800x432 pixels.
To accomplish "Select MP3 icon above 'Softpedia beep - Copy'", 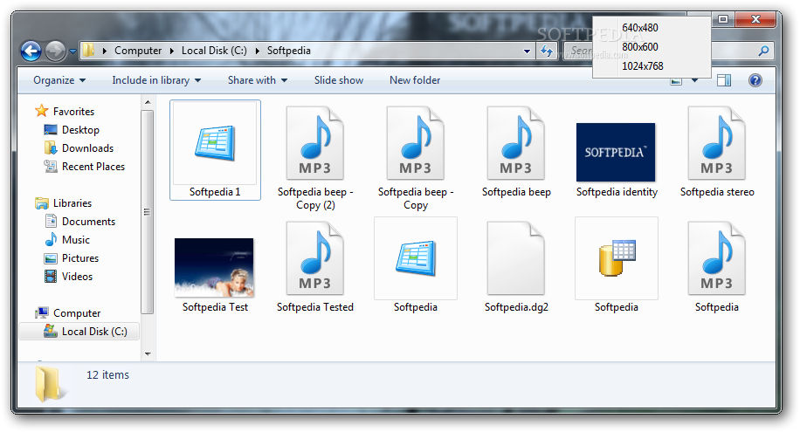I will pyautogui.click(x=416, y=143).
